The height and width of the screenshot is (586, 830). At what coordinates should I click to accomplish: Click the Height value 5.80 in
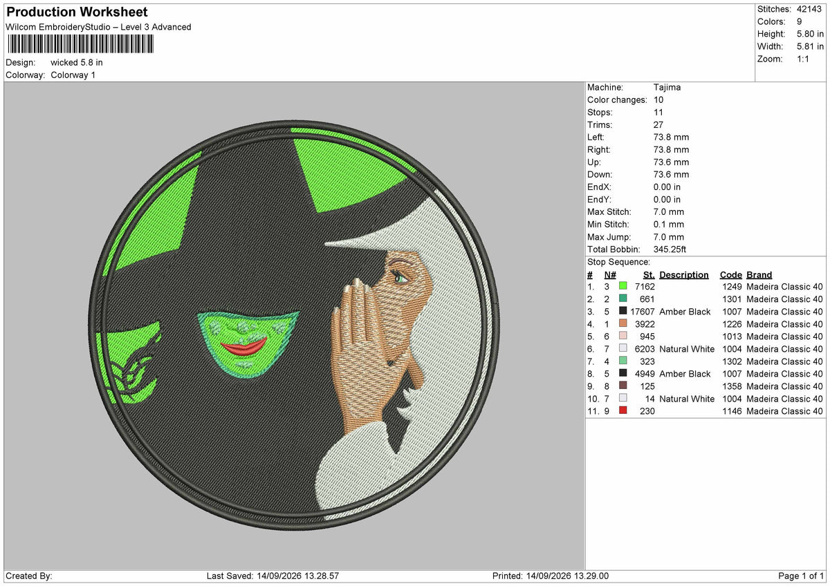click(x=810, y=34)
